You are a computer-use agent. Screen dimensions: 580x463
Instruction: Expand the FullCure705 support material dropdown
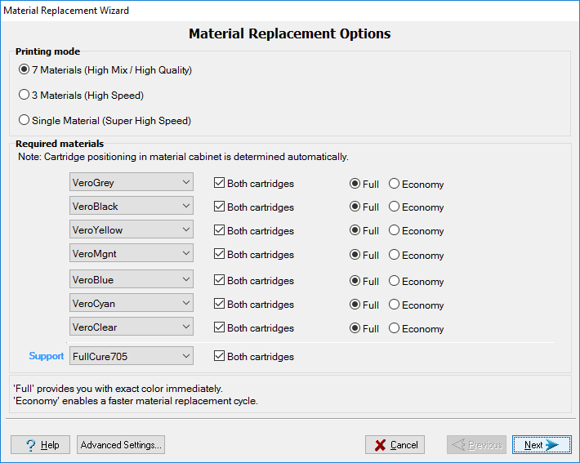coord(131,356)
